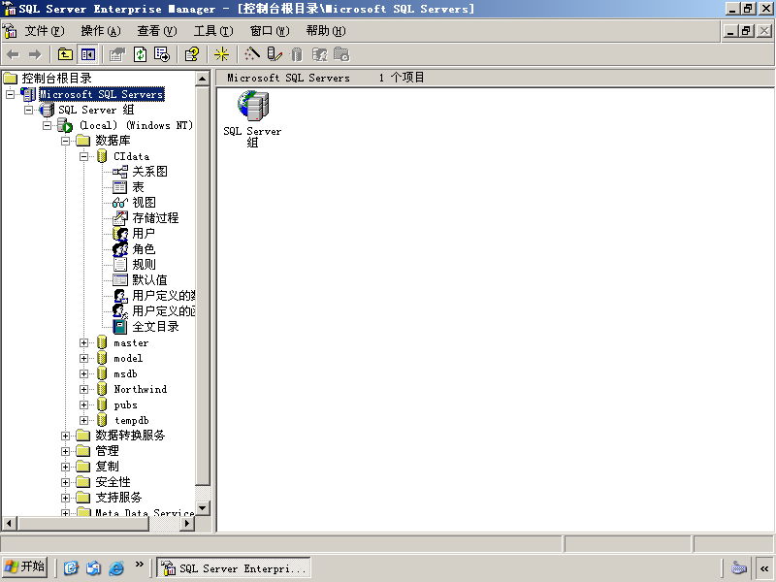
Task: Collapse the Microsoft SQL Servers node
Action: (x=10, y=94)
